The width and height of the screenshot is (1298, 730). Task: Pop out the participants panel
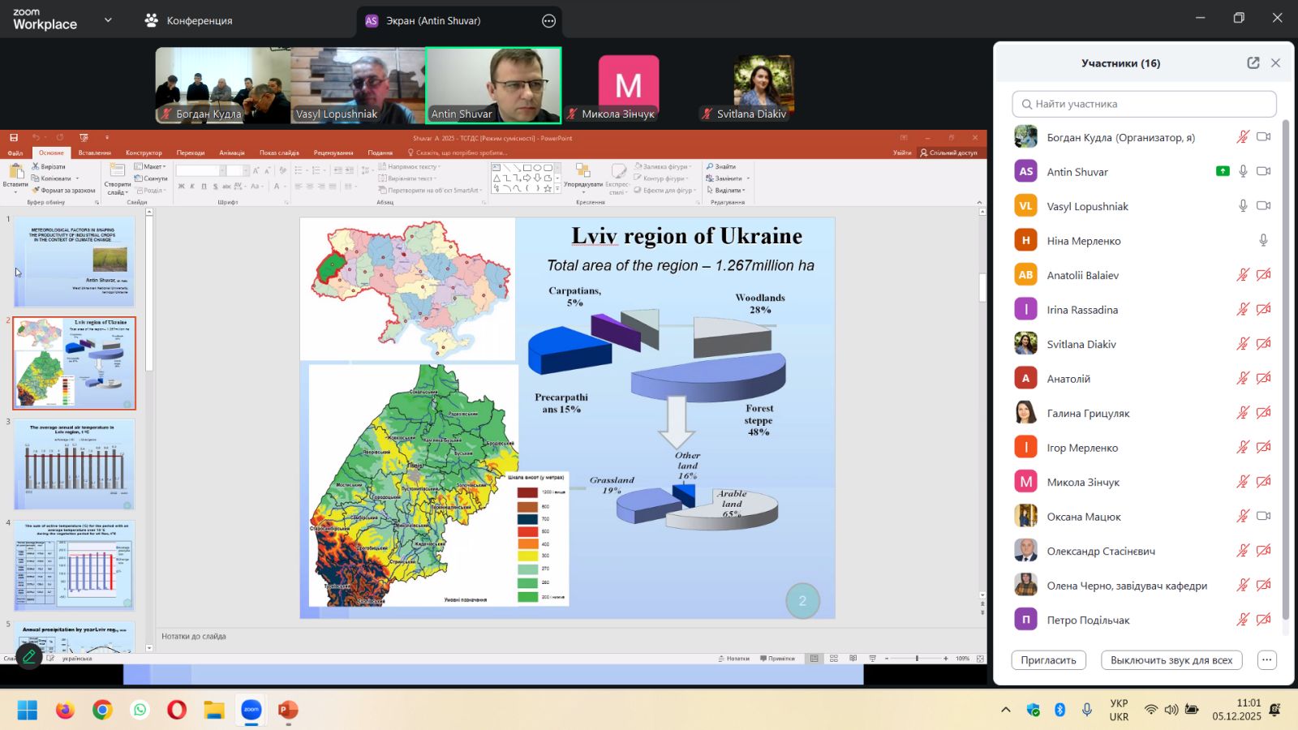(1253, 63)
